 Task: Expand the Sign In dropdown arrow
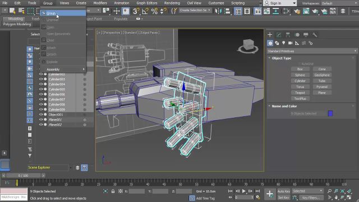tap(294, 3)
